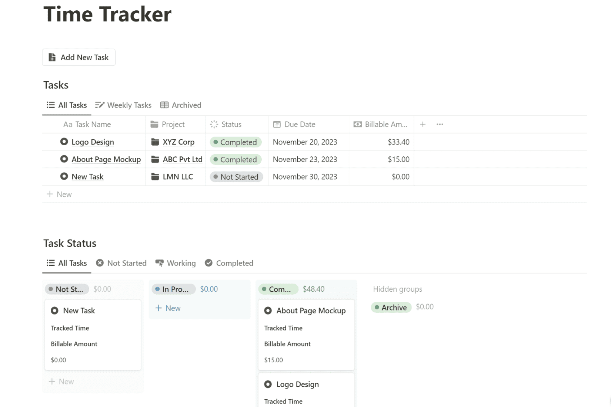611x407 pixels.
Task: Click the folder icon next to XYZ Corp
Action: [x=155, y=142]
